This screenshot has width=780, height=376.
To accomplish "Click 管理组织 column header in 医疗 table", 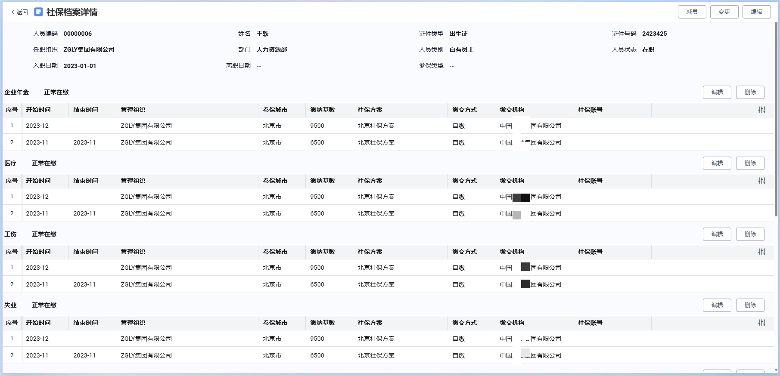I will tap(133, 181).
